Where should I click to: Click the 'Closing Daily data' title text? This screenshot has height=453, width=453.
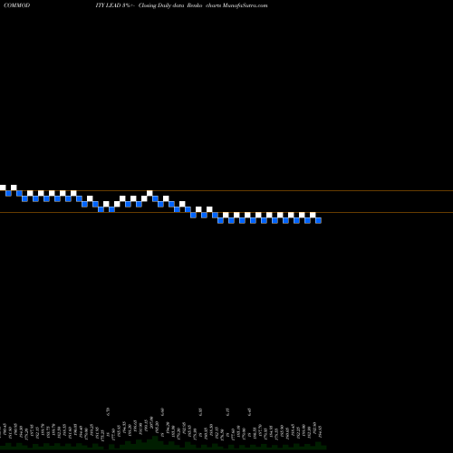(161, 5)
